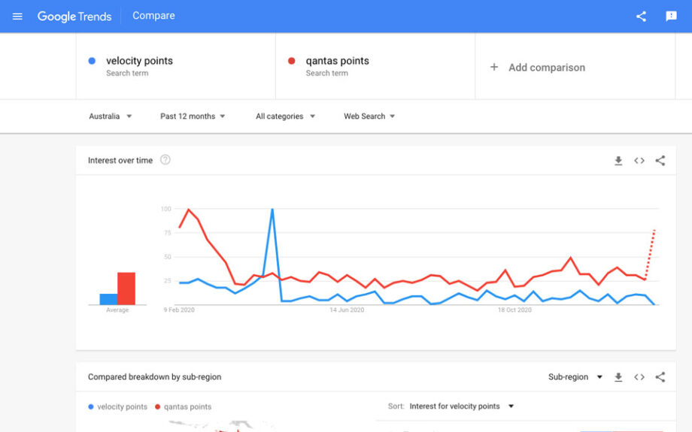Click the dotted red forecast line segment
Image resolution: width=692 pixels, height=432 pixels.
(650, 255)
